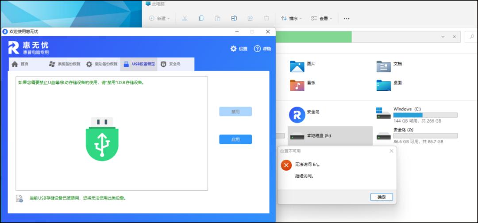Screen dimensions: 478x223
Task: Expand the 新建 dropdown in Explorer
Action: point(160,19)
